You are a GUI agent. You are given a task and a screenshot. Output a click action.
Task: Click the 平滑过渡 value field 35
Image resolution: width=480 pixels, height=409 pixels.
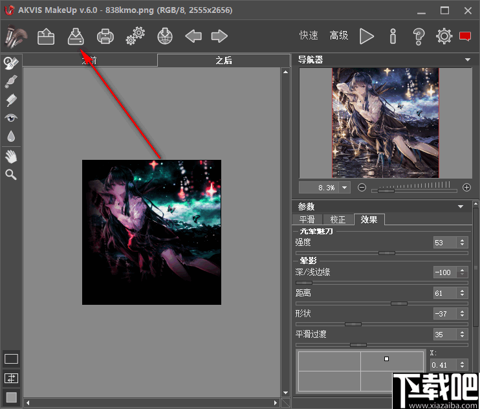pos(445,335)
